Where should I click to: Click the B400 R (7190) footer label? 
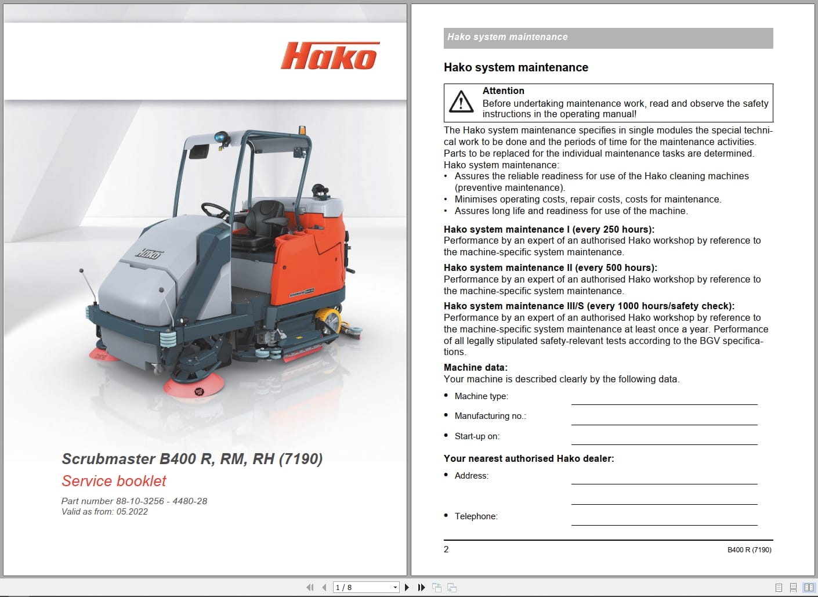(x=748, y=549)
